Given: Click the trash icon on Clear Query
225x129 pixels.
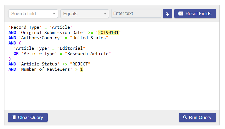Looking at the screenshot, I should coord(14,117).
